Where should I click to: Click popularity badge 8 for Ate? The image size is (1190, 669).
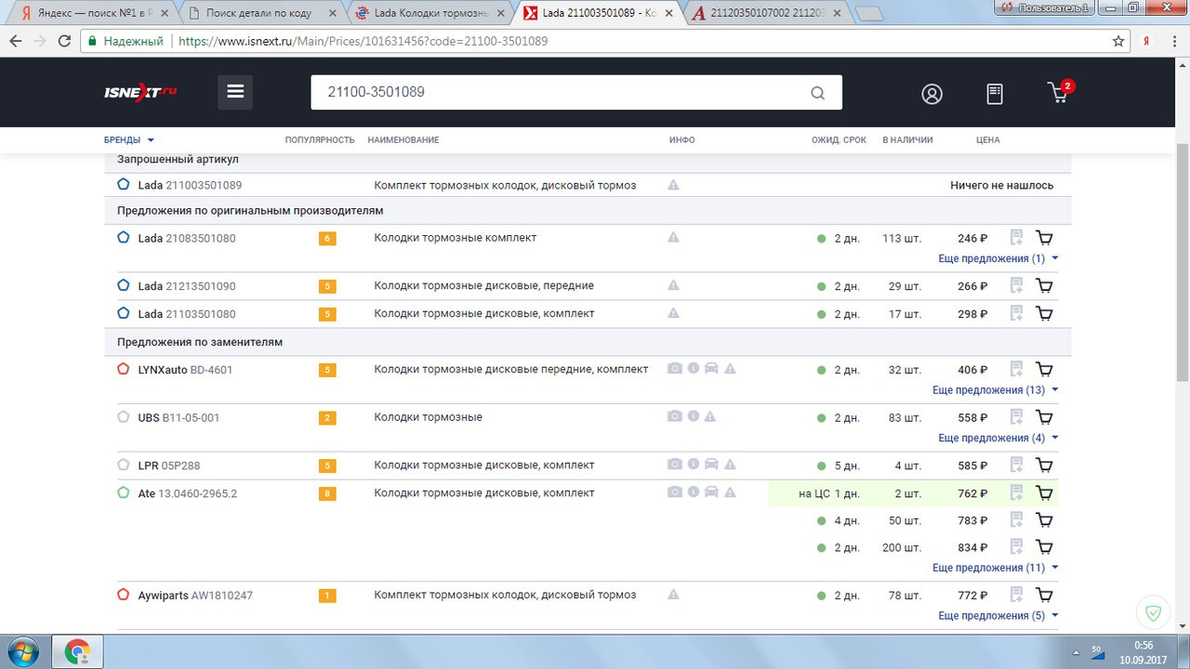[327, 493]
